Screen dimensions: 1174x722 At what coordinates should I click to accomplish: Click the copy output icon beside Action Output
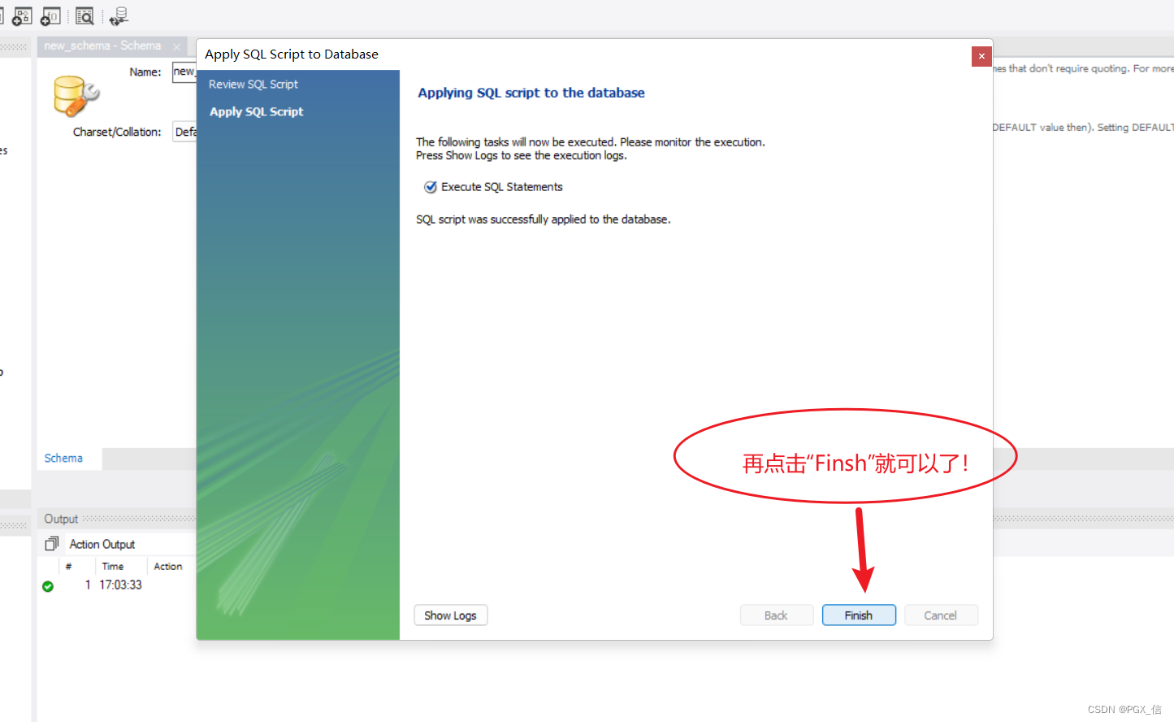(x=50, y=543)
